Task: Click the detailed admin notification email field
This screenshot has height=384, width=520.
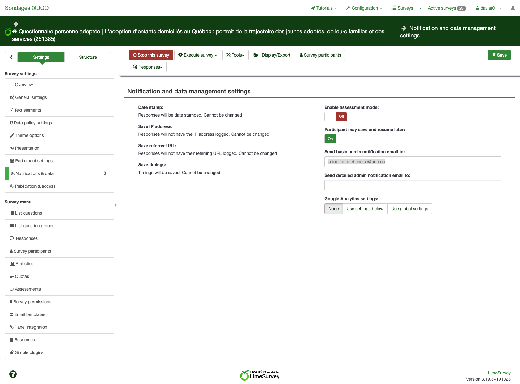Action: (413, 185)
